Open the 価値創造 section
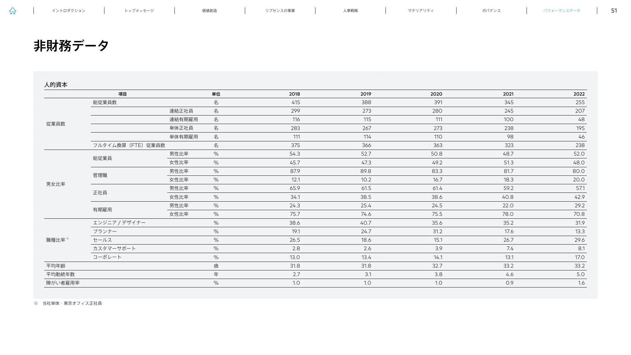 point(209,10)
